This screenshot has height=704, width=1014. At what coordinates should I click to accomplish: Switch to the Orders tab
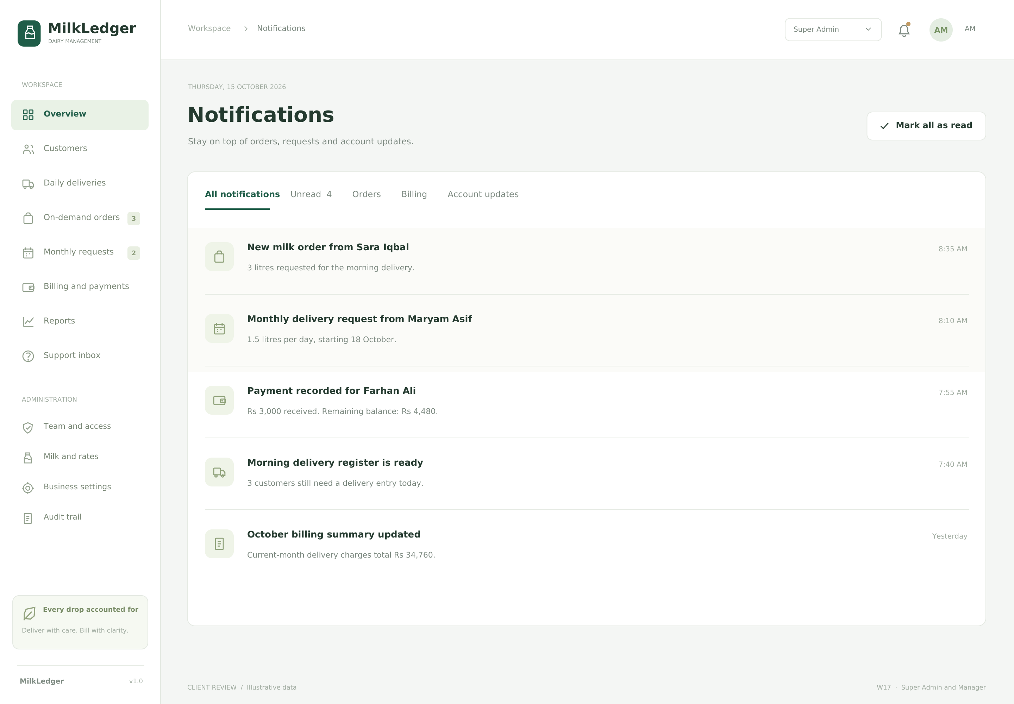[x=366, y=195]
